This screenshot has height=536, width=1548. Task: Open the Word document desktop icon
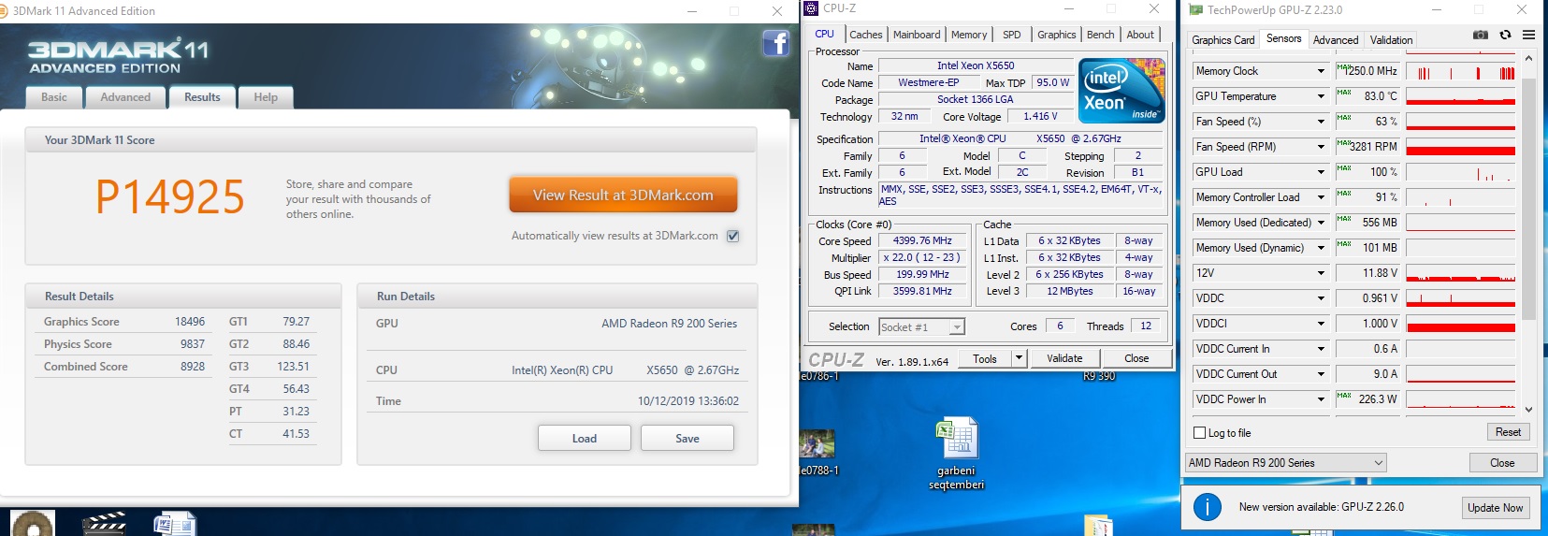click(174, 523)
